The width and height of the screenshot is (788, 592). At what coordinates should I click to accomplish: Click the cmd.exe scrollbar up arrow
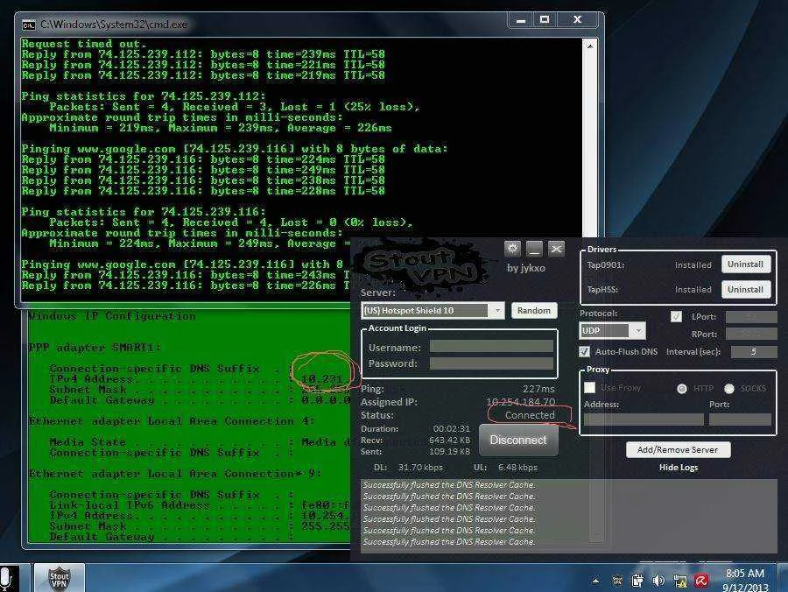(590, 46)
